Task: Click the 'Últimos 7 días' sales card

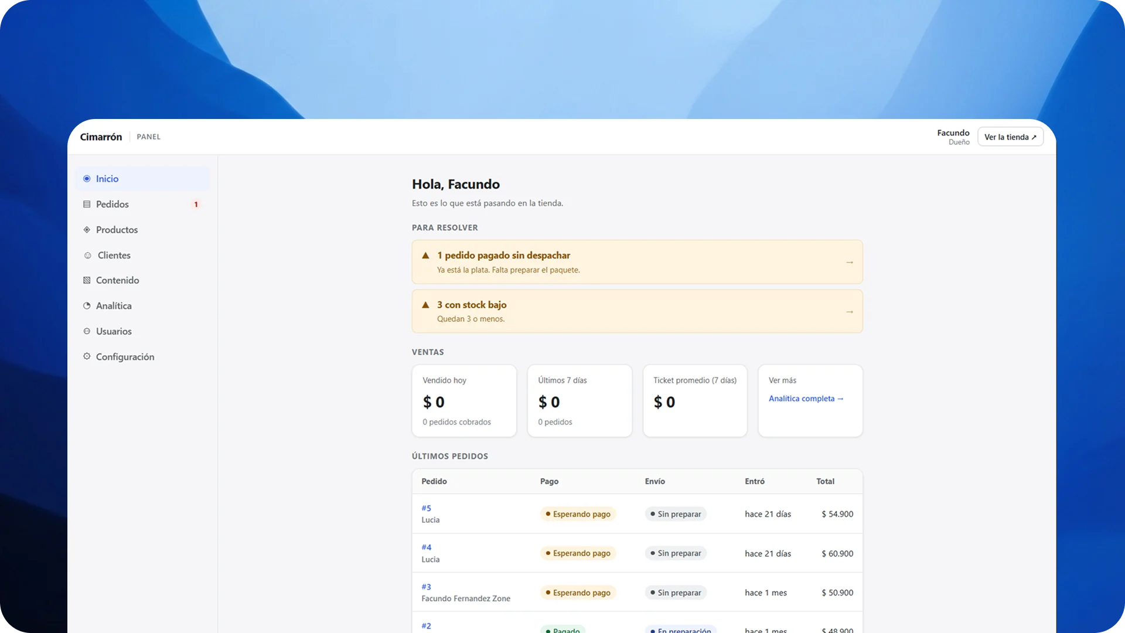Action: (579, 401)
